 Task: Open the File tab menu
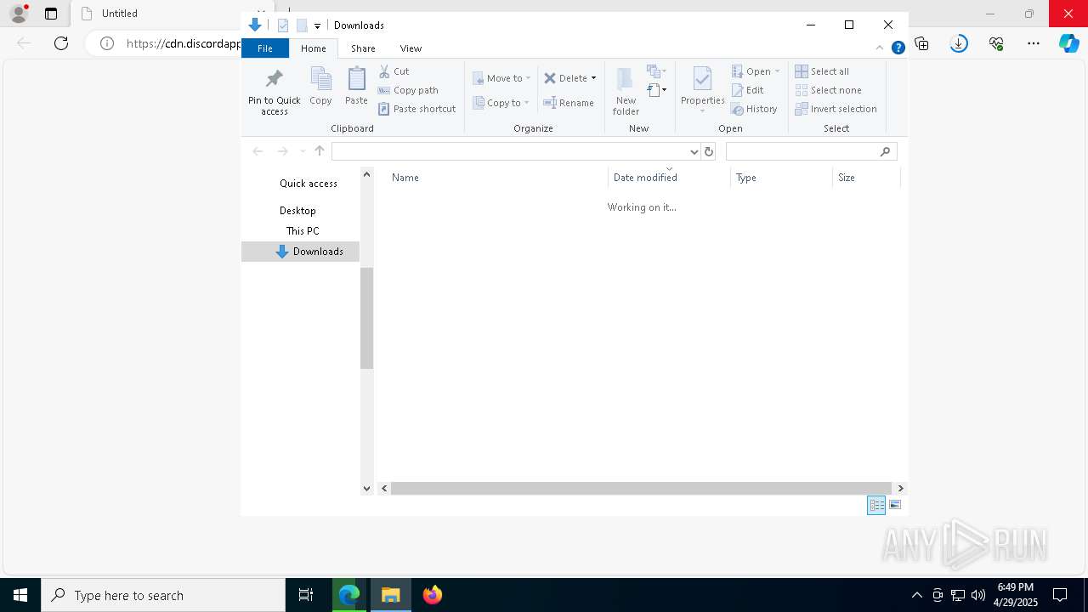pyautogui.click(x=265, y=48)
